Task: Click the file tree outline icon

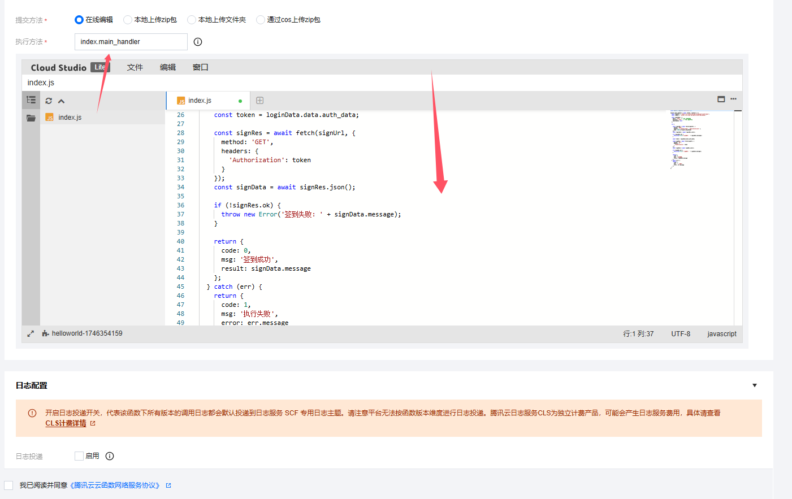Action: (31, 100)
